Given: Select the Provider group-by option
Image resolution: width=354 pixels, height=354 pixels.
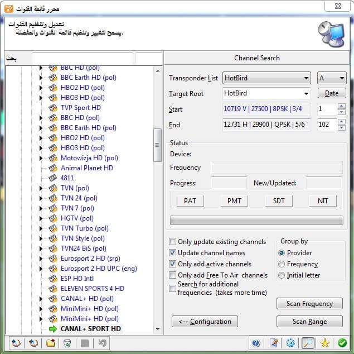Looking at the screenshot, I should [282, 253].
